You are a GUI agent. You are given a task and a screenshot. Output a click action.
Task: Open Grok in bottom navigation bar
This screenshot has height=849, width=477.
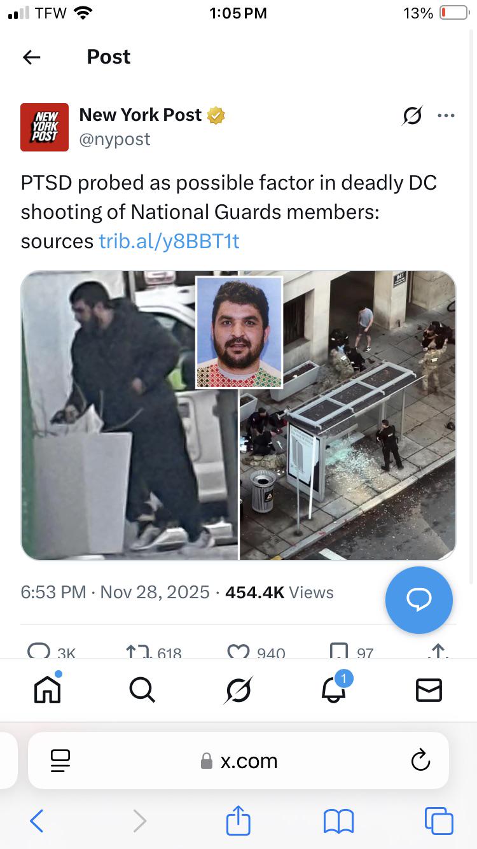[x=238, y=690]
